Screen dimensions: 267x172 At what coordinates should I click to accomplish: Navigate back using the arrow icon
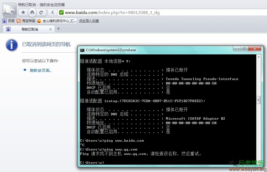pyautogui.click(x=53, y=12)
